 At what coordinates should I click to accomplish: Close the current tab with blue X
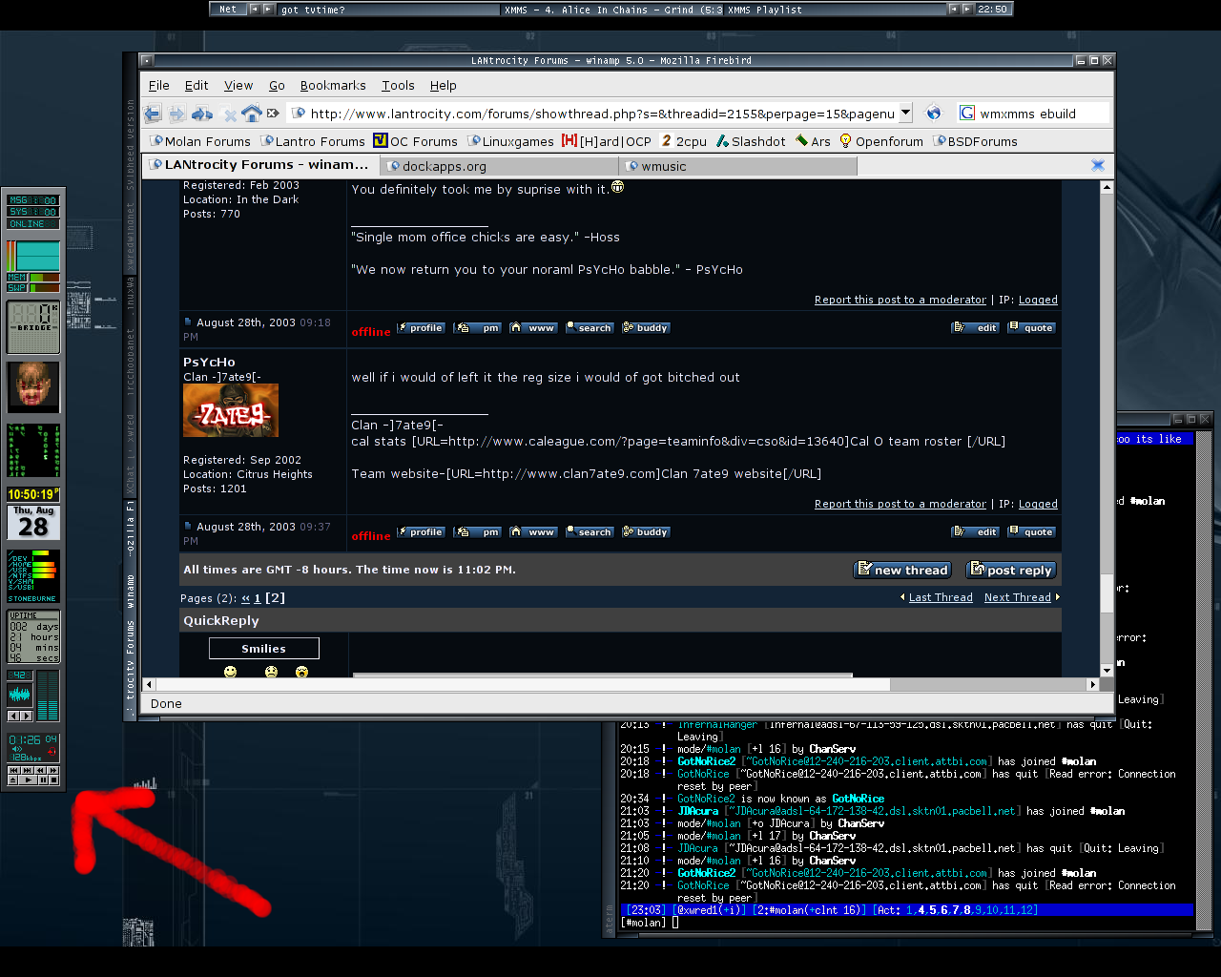[1098, 165]
